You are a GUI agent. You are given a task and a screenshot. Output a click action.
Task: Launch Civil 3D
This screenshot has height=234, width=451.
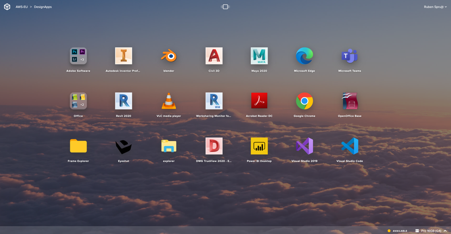tap(214, 56)
